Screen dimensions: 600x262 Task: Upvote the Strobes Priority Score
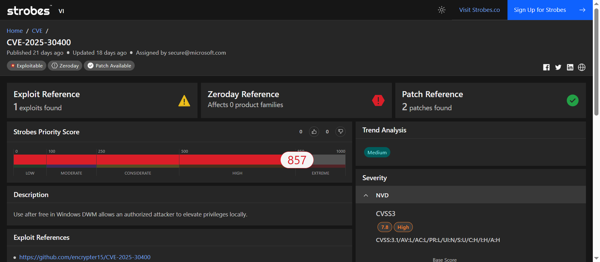coord(314,132)
